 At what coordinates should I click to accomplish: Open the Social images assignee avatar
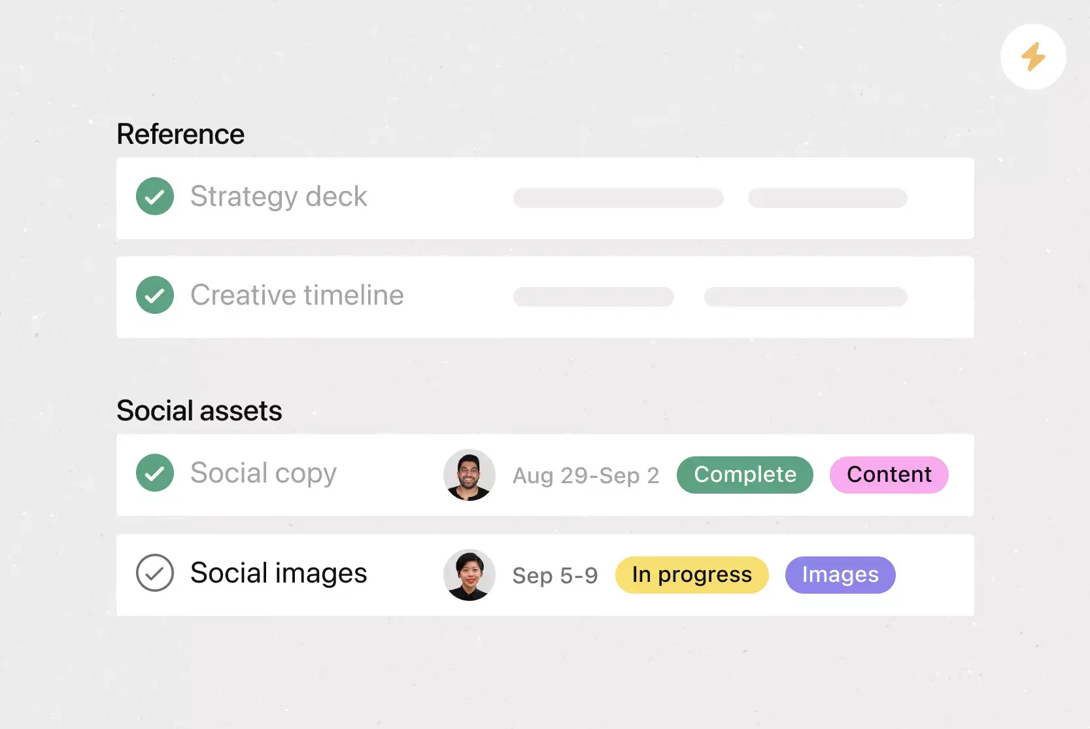coord(469,575)
